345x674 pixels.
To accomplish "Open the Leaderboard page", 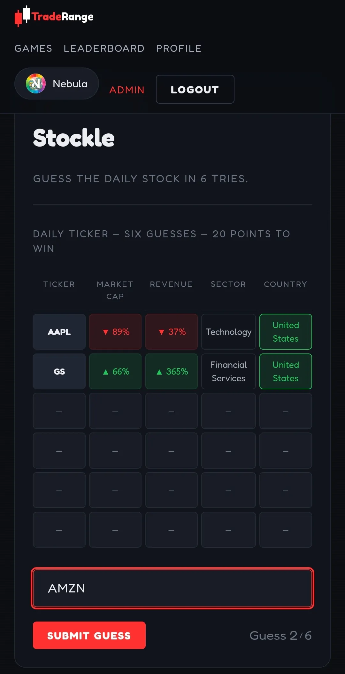I will tap(104, 48).
